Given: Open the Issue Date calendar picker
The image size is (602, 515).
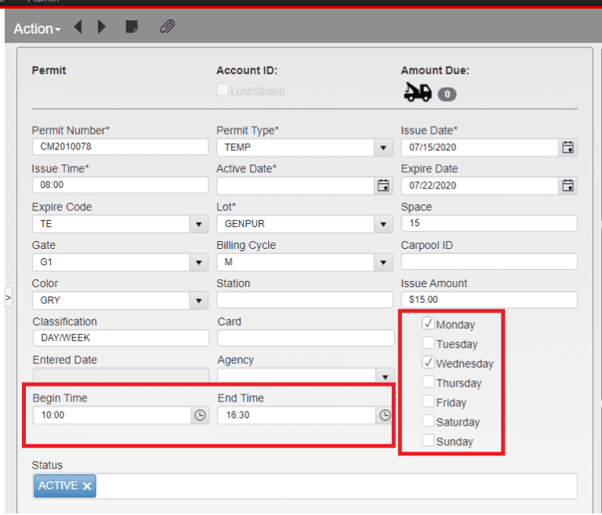Looking at the screenshot, I should coord(568,147).
